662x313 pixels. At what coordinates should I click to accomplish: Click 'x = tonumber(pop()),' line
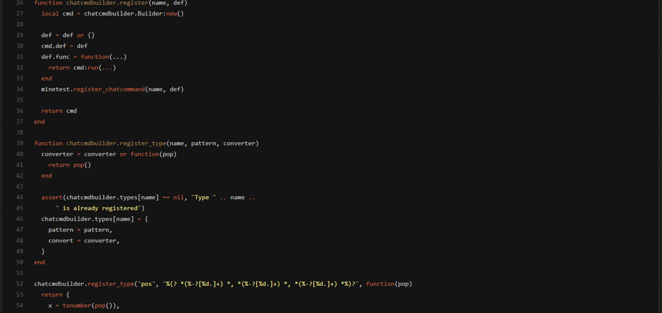[x=84, y=305]
